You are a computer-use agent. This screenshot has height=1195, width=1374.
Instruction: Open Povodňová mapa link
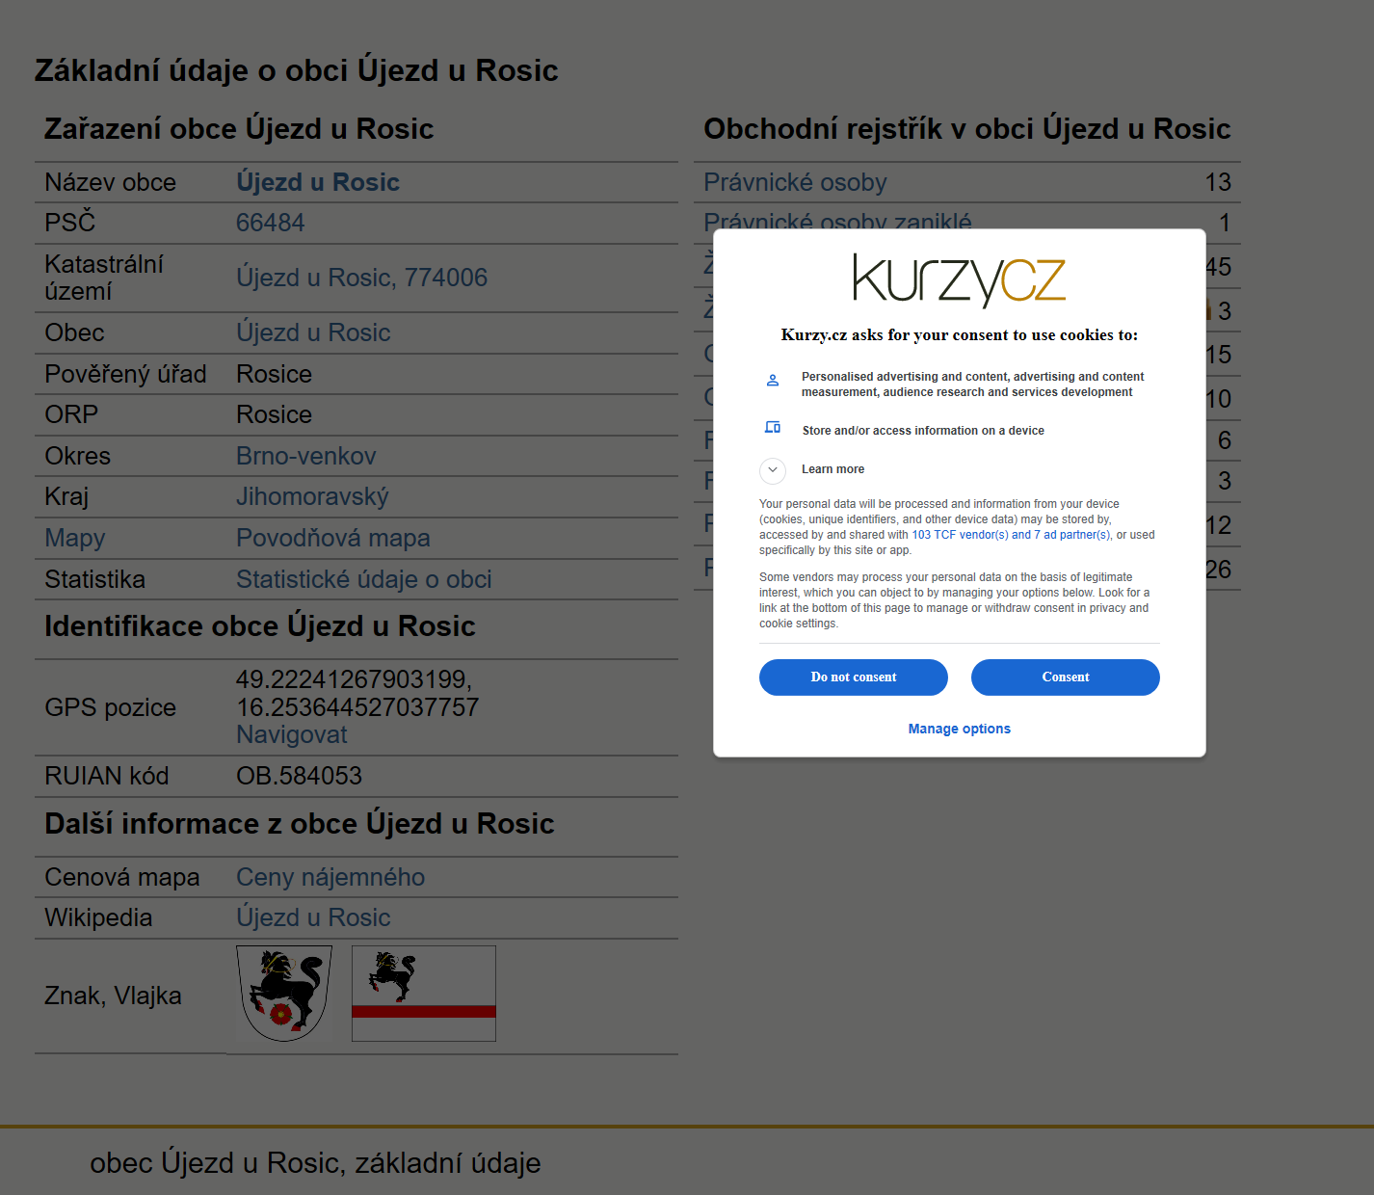tap(333, 539)
